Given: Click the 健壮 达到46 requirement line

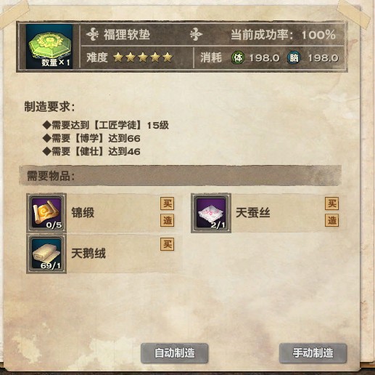Looking at the screenshot, I should (91, 152).
